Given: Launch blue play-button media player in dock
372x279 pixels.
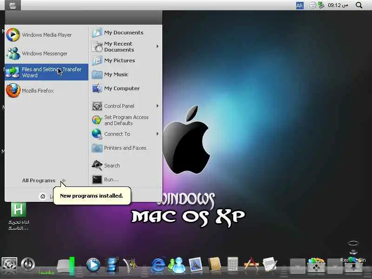Looking at the screenshot, I should (93, 265).
